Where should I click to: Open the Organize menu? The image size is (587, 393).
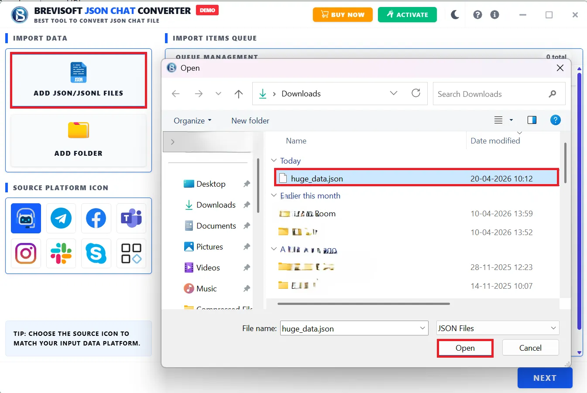pos(192,121)
